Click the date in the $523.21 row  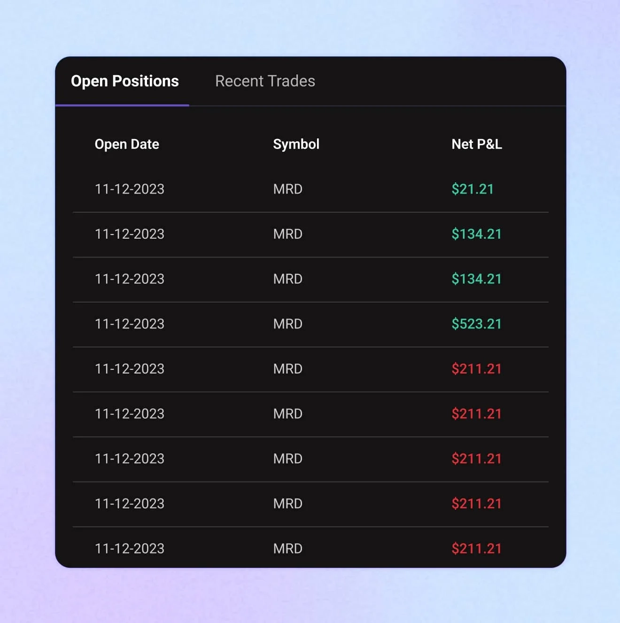(x=130, y=324)
